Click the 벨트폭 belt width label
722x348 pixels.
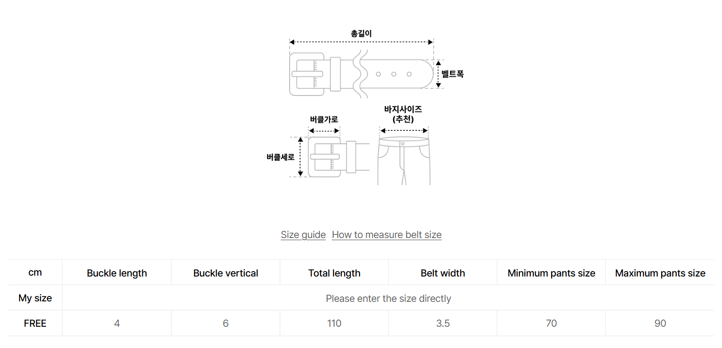pos(452,74)
